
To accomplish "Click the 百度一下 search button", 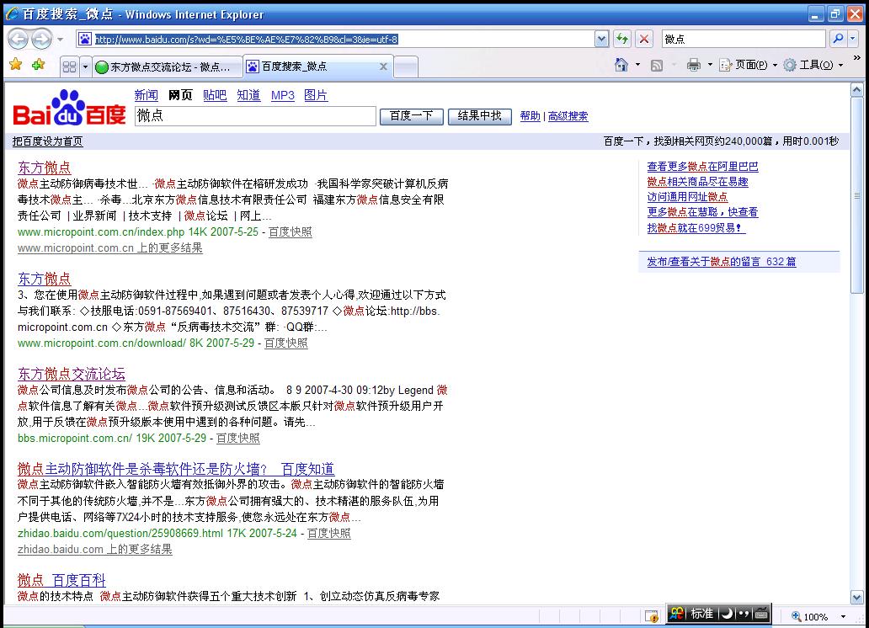I will [x=411, y=116].
